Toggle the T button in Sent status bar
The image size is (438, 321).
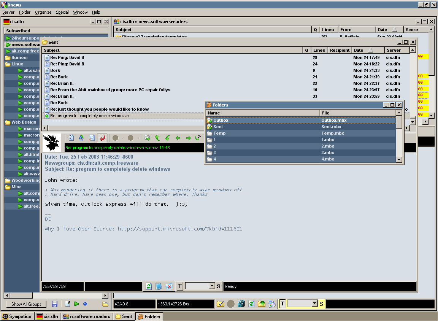[180, 286]
